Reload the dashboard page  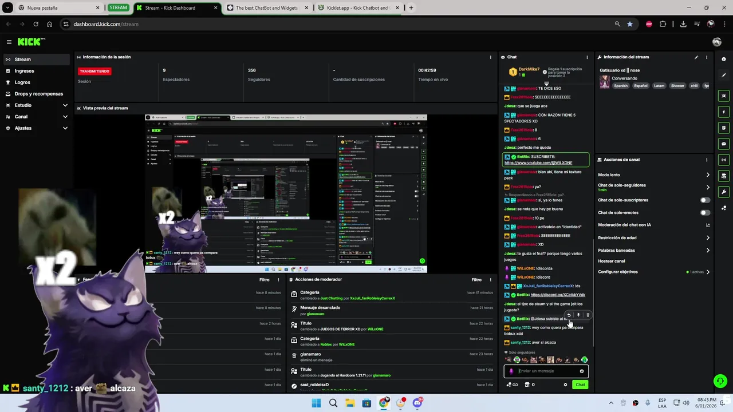36,24
